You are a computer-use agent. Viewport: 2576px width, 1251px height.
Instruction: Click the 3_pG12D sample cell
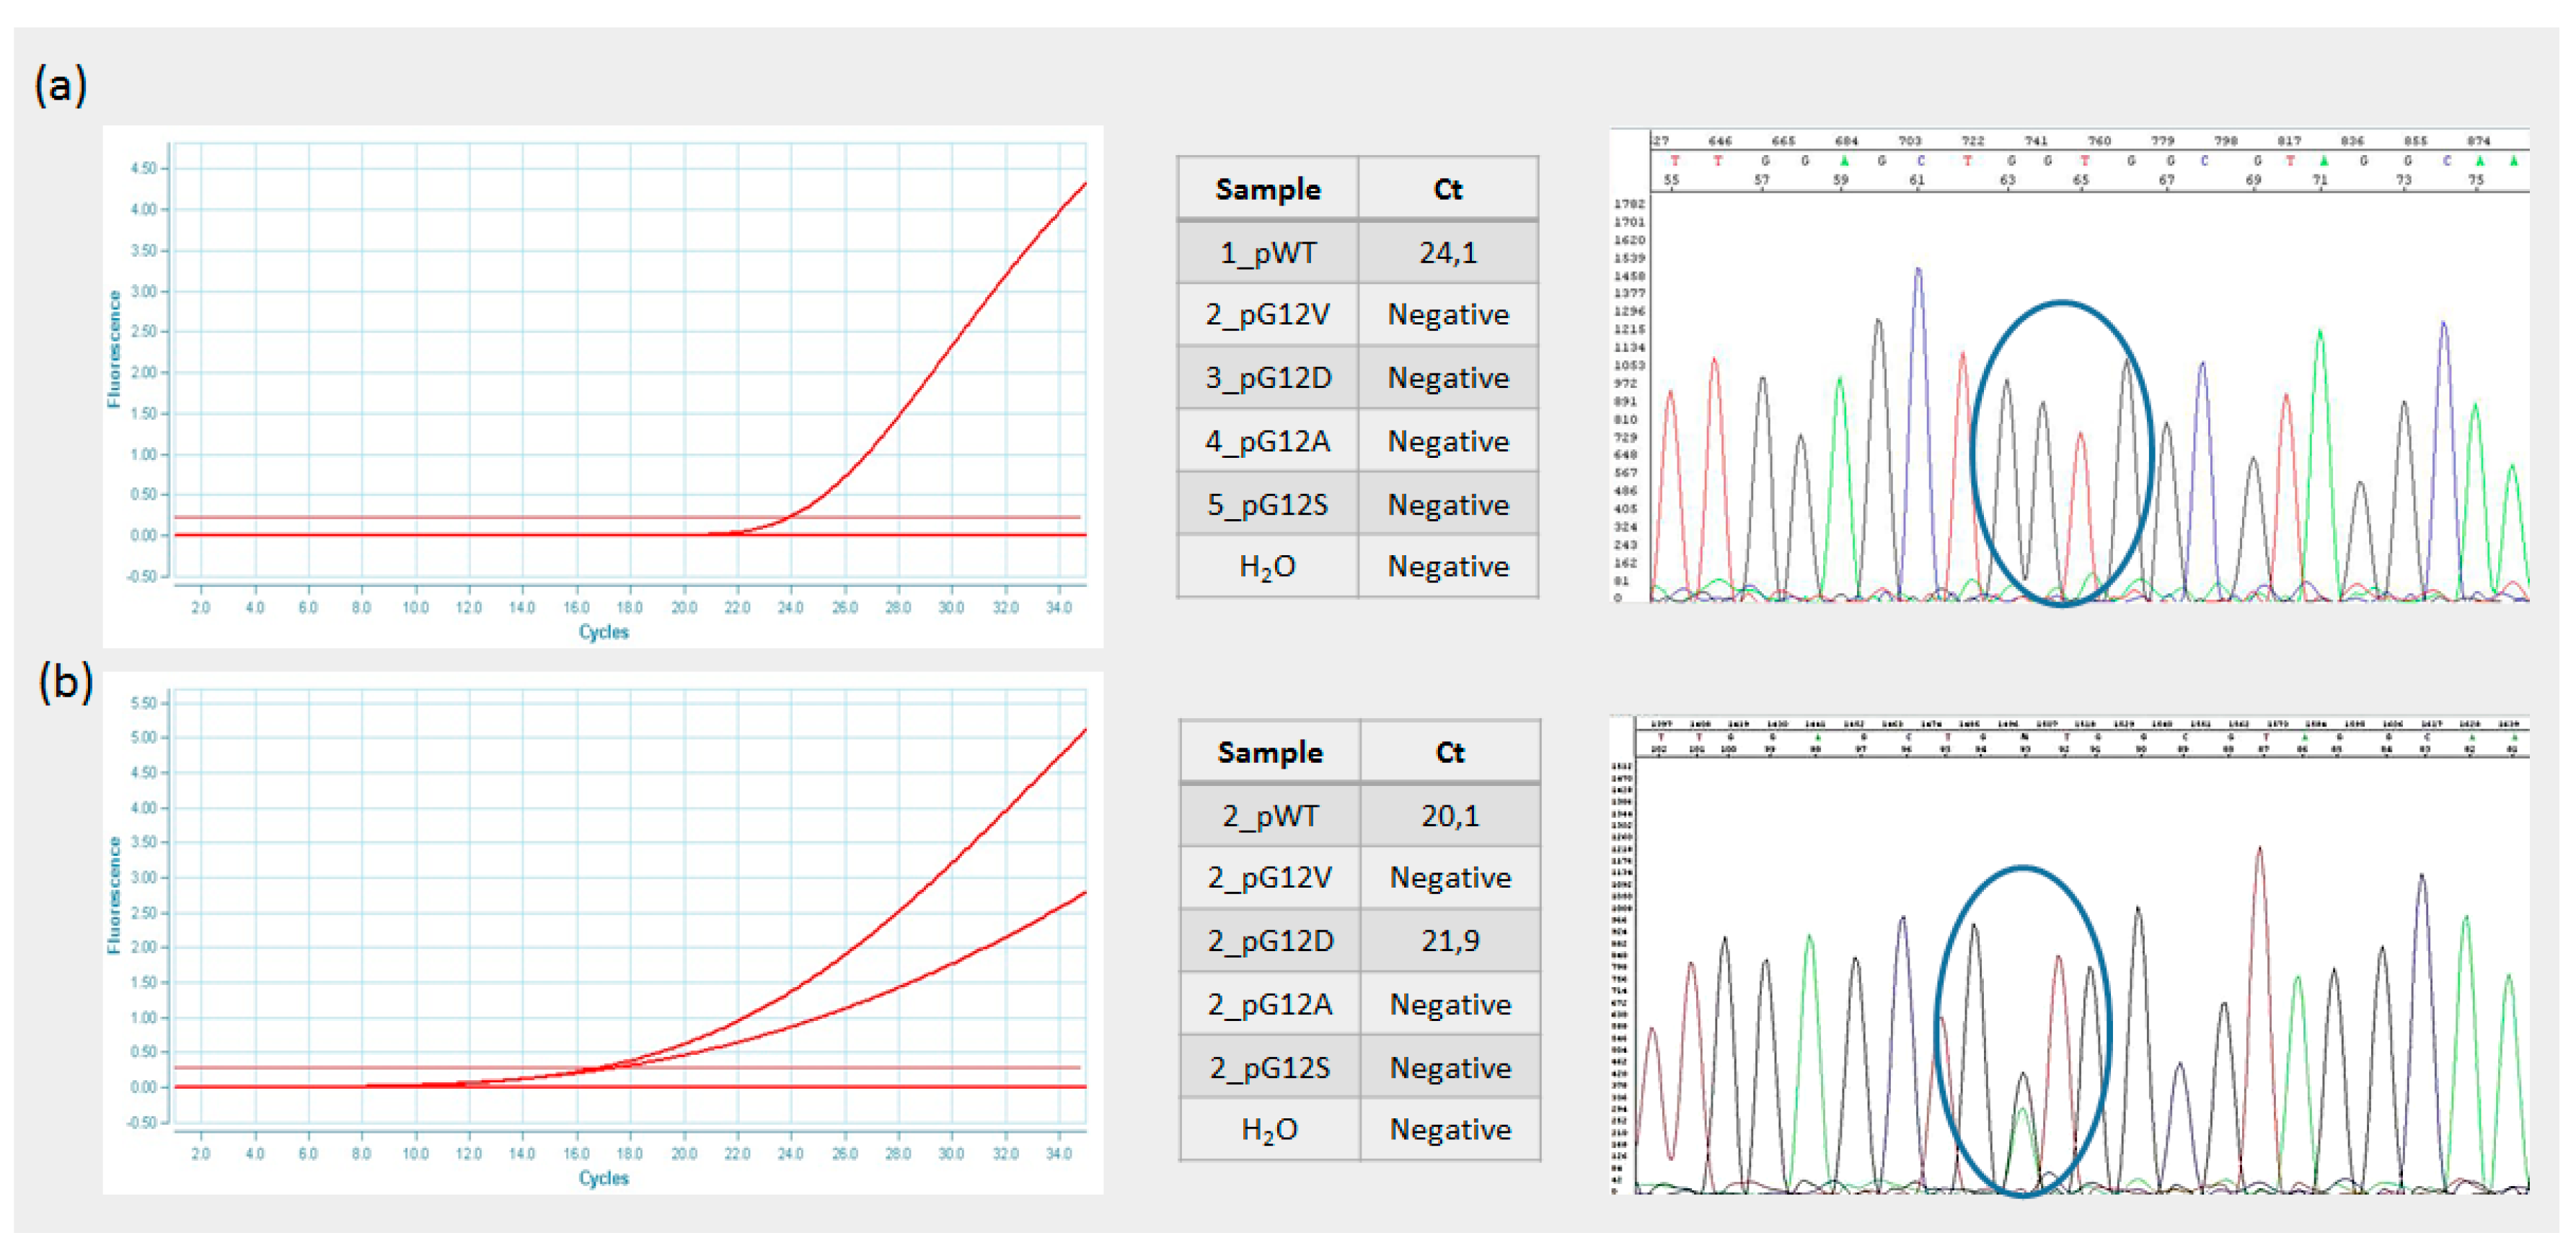1267,378
